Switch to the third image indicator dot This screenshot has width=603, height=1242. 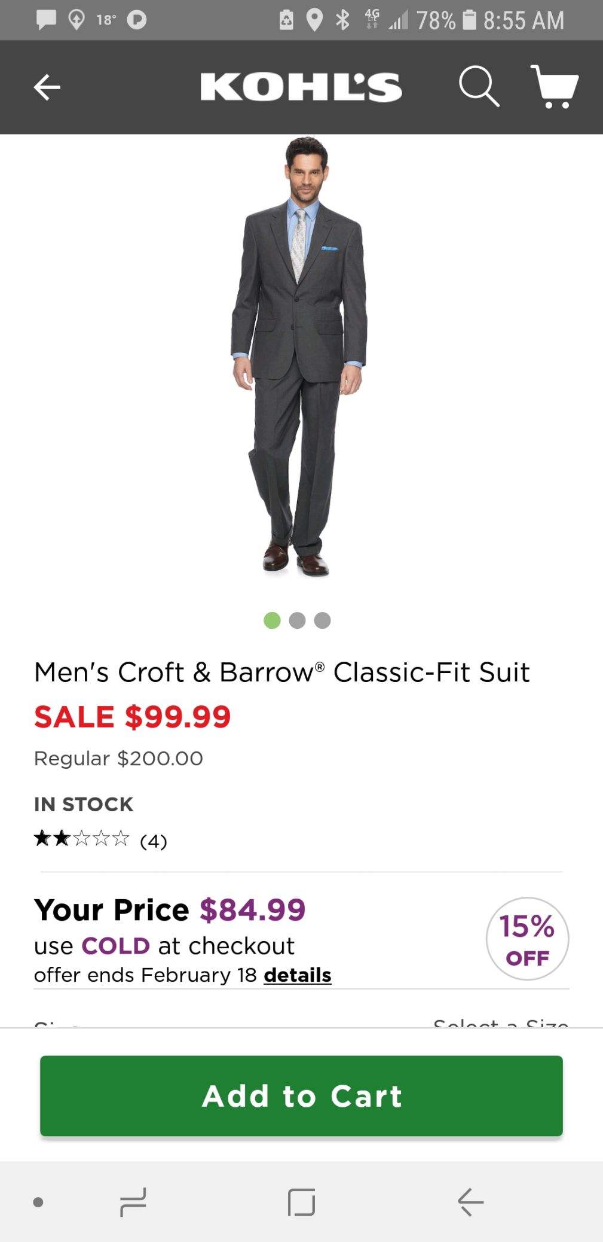coord(322,620)
